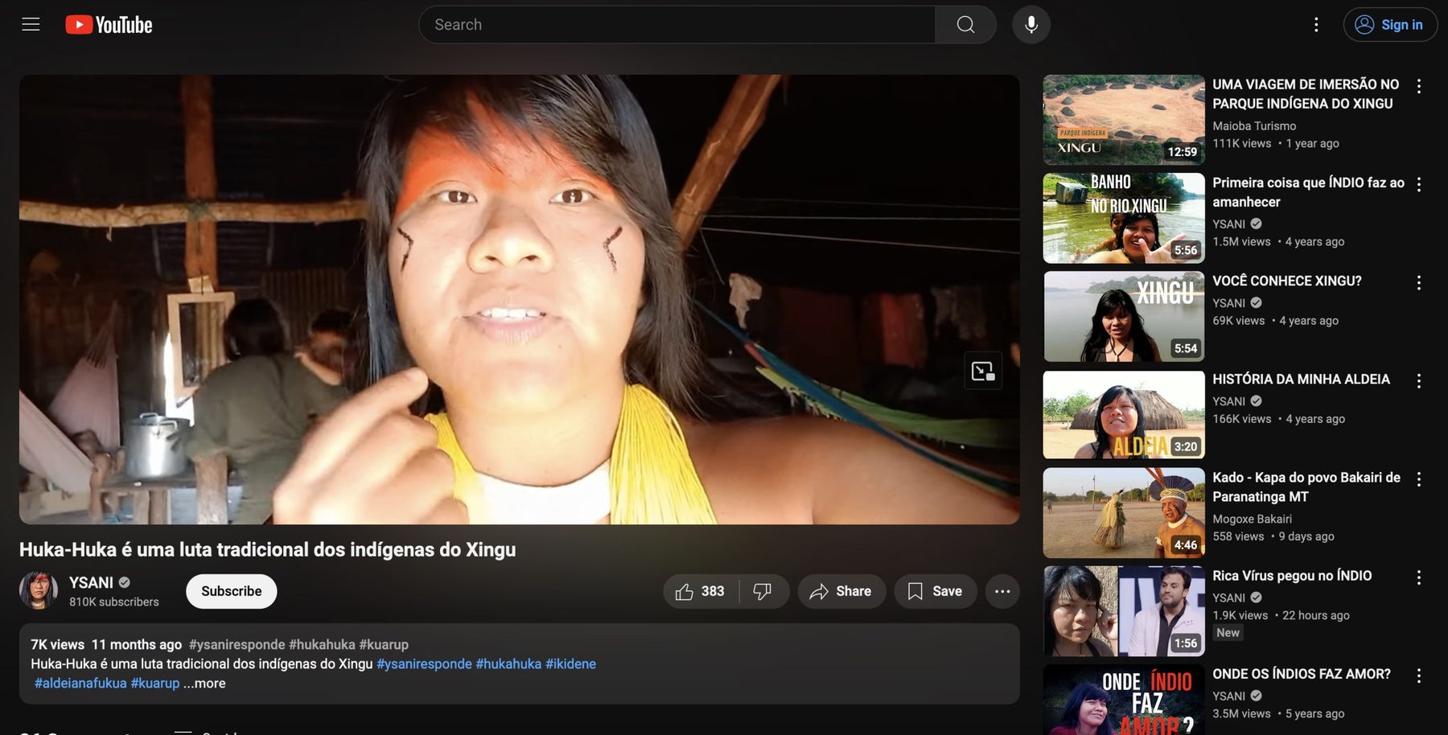Open YouTube settings via the three-dot icon
Screen dimensions: 1448x735
1316,24
